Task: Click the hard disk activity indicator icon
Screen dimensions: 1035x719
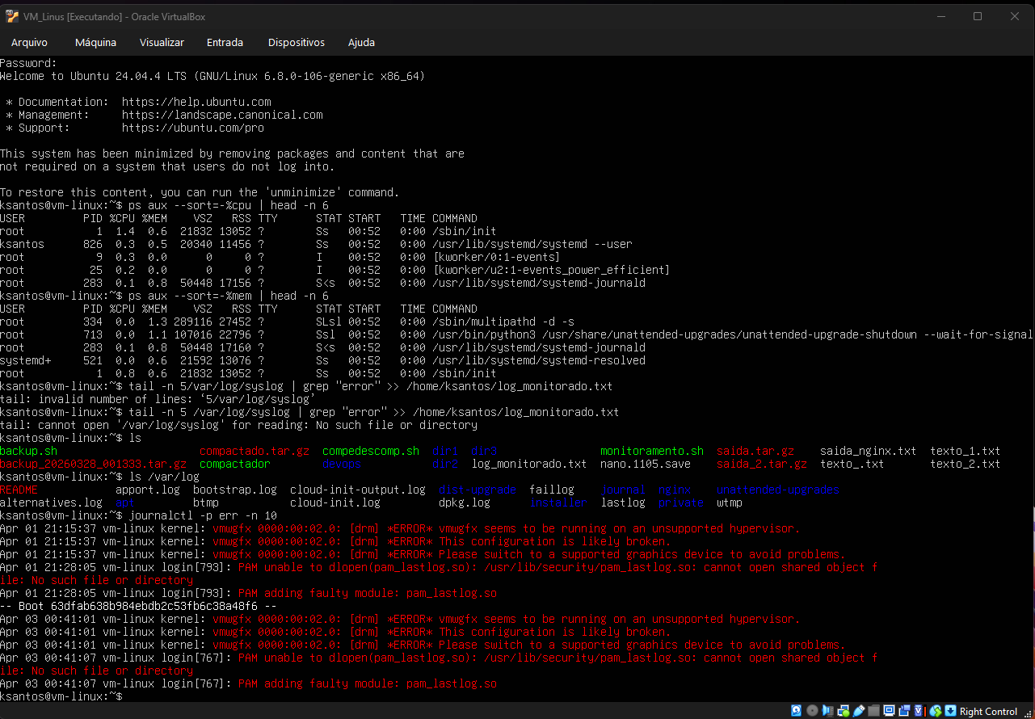Action: [x=797, y=711]
